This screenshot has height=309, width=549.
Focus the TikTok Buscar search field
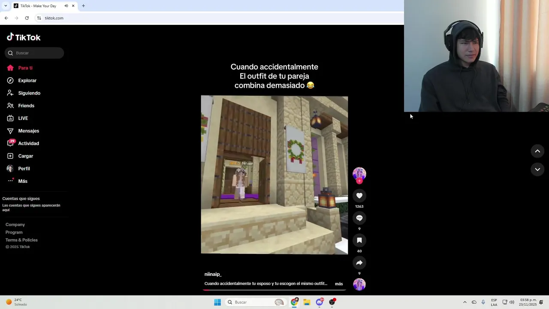click(34, 53)
